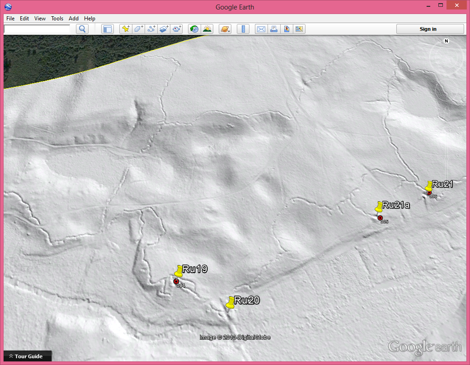Image resolution: width=470 pixels, height=365 pixels.
Task: Open the planet switcher dropdown
Action: tap(225, 29)
